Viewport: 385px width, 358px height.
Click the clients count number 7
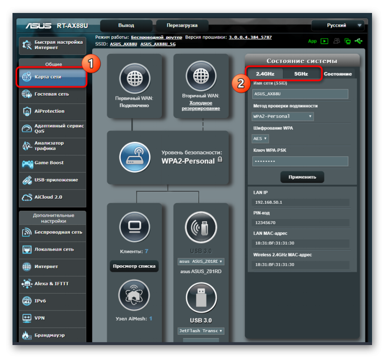tap(146, 251)
